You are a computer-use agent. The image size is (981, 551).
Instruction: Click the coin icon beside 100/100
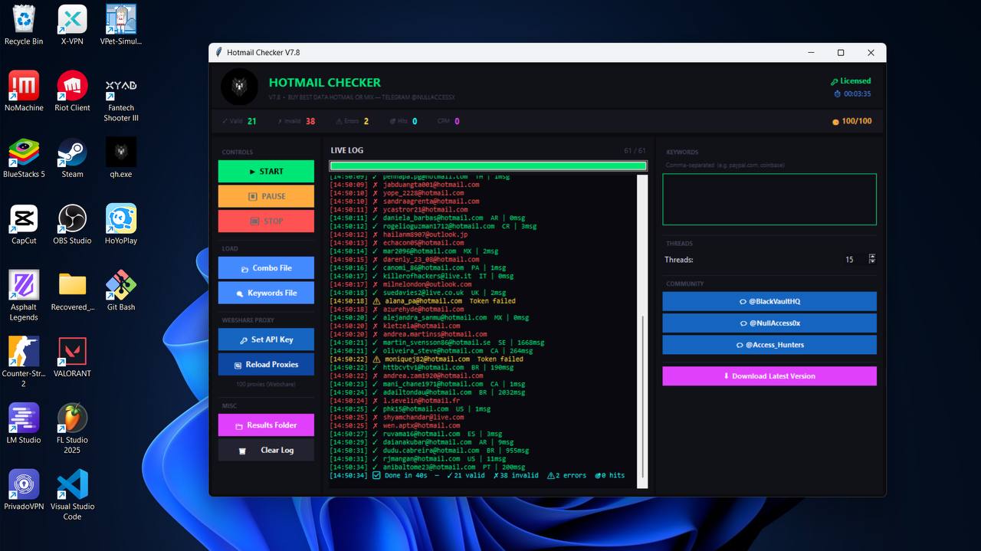pyautogui.click(x=835, y=122)
